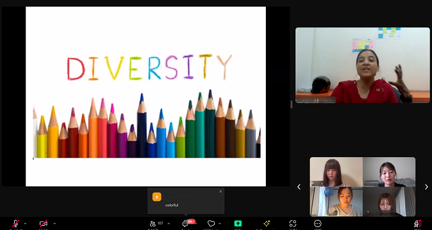432x230 pixels.
Task: Open the participants panel showing 107
Action: (x=156, y=223)
